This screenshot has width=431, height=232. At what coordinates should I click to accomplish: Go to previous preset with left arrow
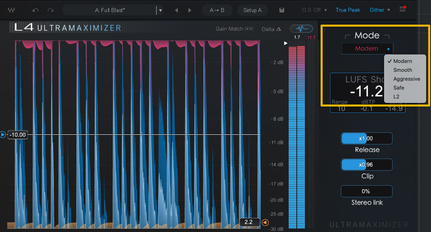pyautogui.click(x=176, y=10)
